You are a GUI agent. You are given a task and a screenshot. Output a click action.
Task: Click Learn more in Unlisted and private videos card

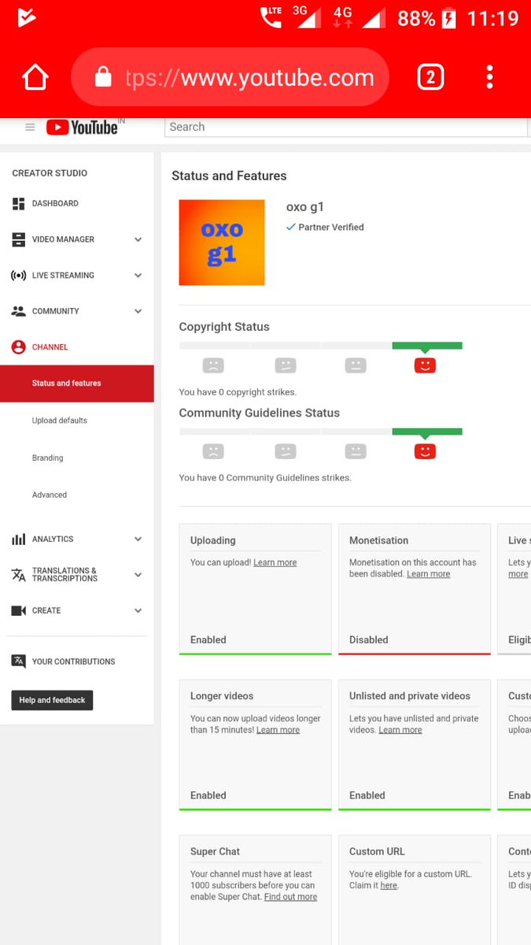[400, 730]
